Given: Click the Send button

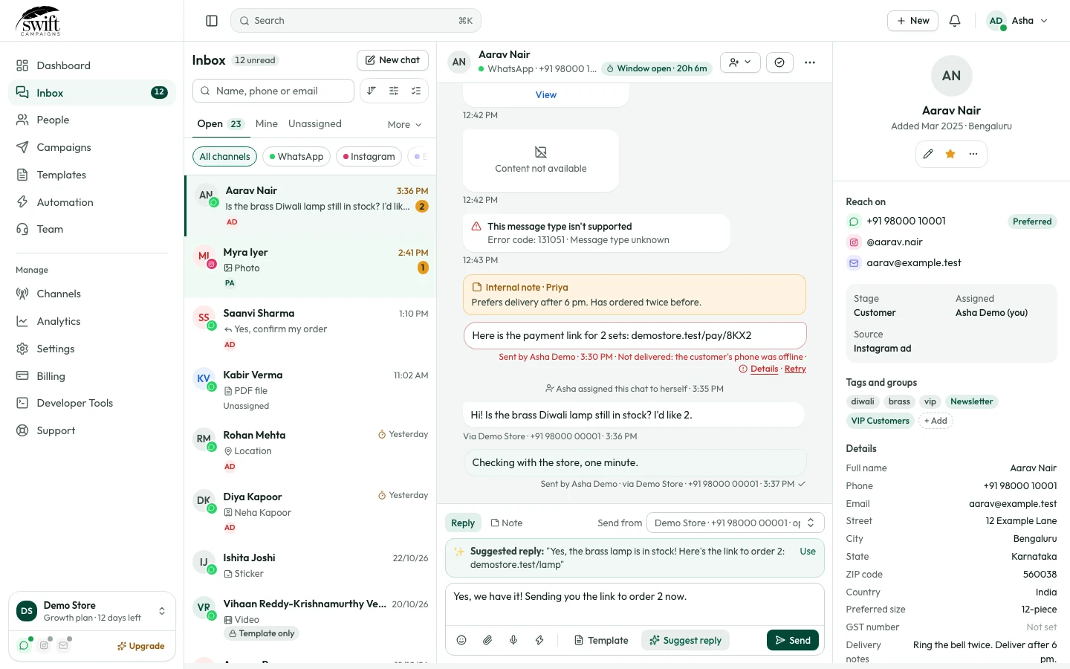Looking at the screenshot, I should pos(793,640).
